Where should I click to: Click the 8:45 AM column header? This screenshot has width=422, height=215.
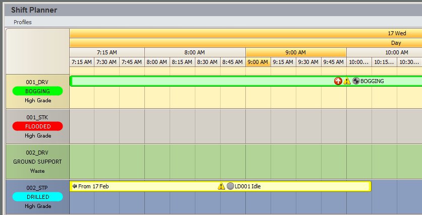(233, 62)
